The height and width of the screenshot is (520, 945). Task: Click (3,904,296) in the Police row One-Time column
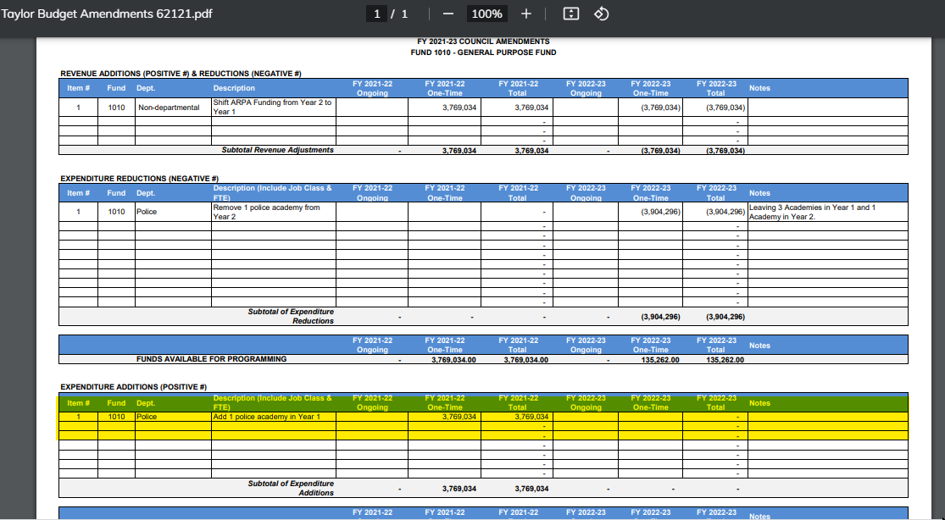tap(660, 212)
